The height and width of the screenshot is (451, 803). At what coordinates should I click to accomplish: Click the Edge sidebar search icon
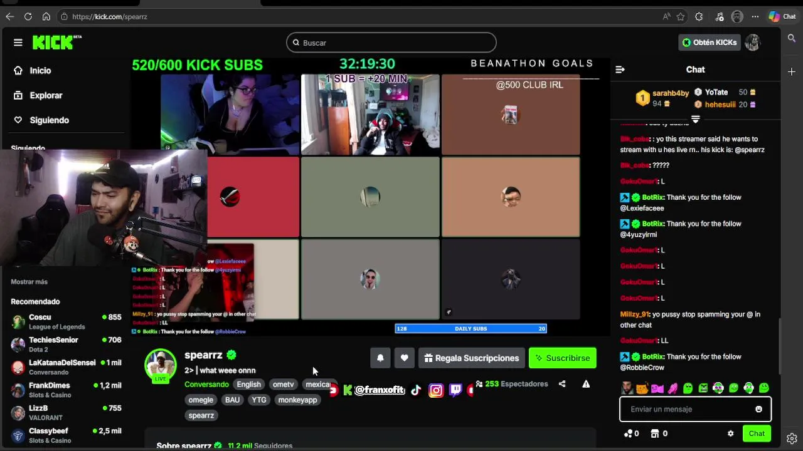(x=792, y=38)
